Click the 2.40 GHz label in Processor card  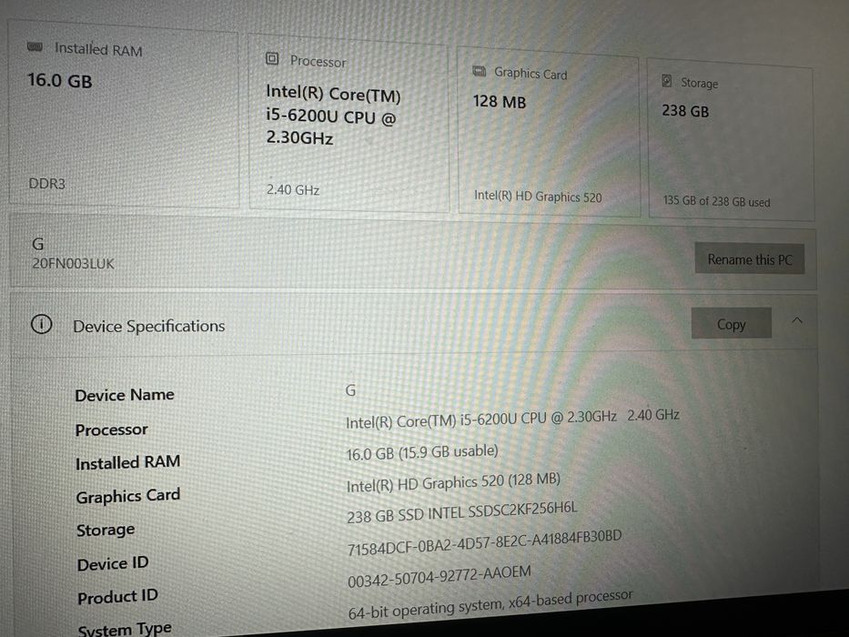pos(293,189)
